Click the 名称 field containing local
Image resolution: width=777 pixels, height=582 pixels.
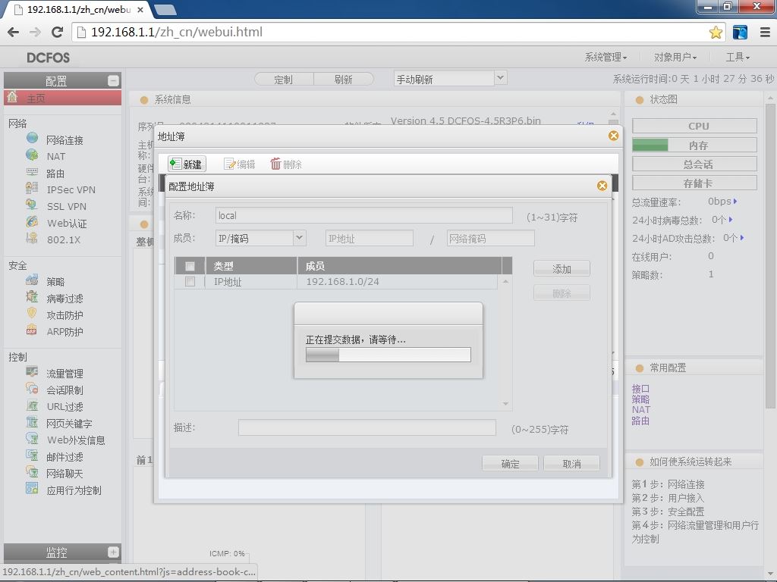[x=363, y=215]
